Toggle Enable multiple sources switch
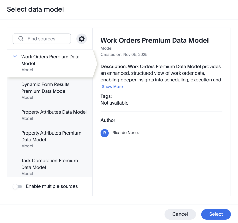 [18, 187]
